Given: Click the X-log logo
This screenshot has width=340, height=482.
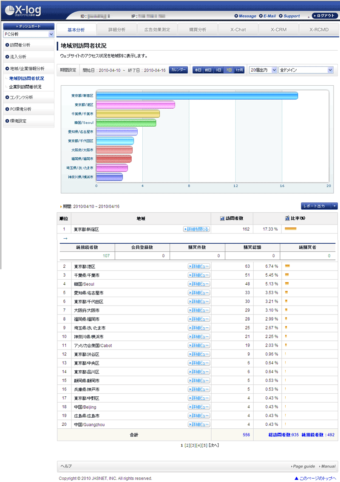Looking at the screenshot, I should coord(28,10).
